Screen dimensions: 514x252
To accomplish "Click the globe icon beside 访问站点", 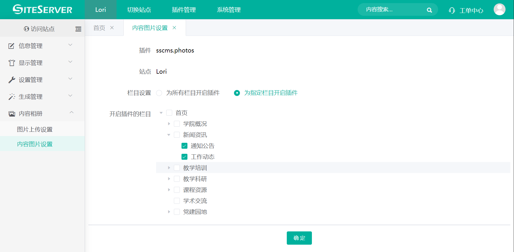I will tap(26, 29).
